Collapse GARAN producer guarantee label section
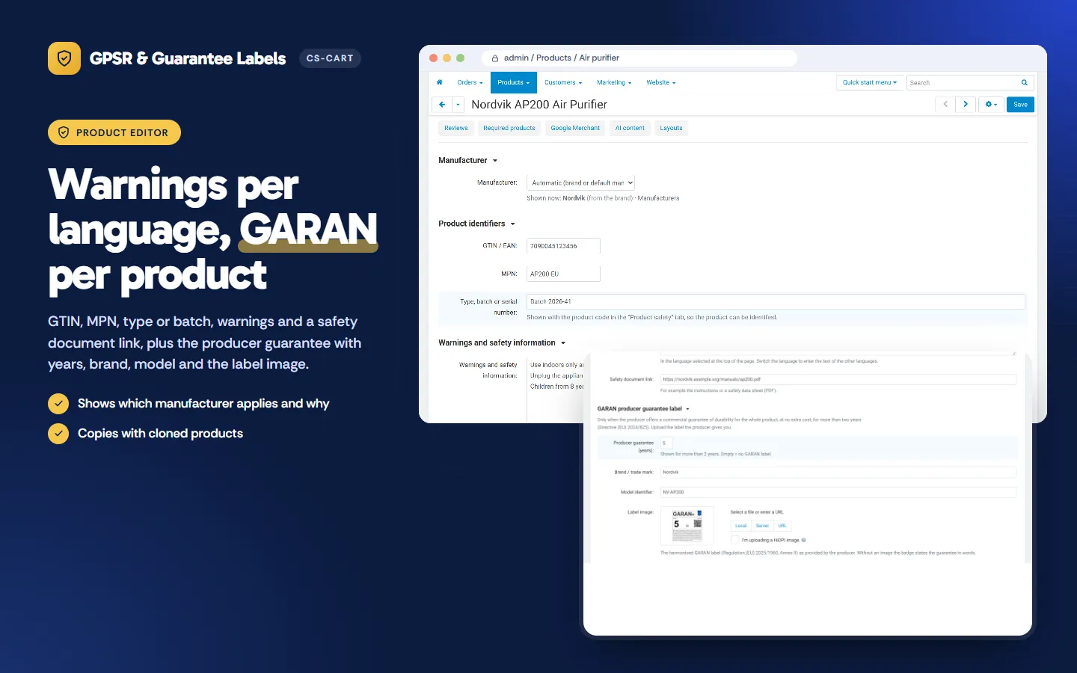The image size is (1077, 673). point(643,409)
